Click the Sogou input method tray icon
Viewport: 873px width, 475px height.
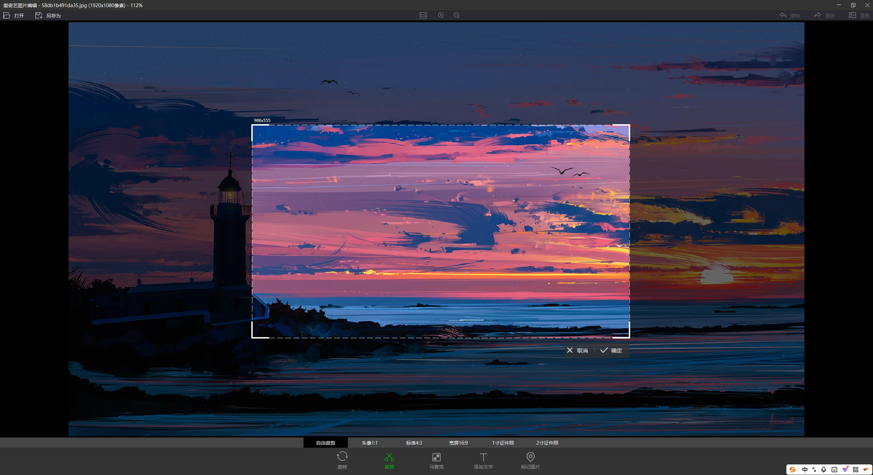click(793, 470)
